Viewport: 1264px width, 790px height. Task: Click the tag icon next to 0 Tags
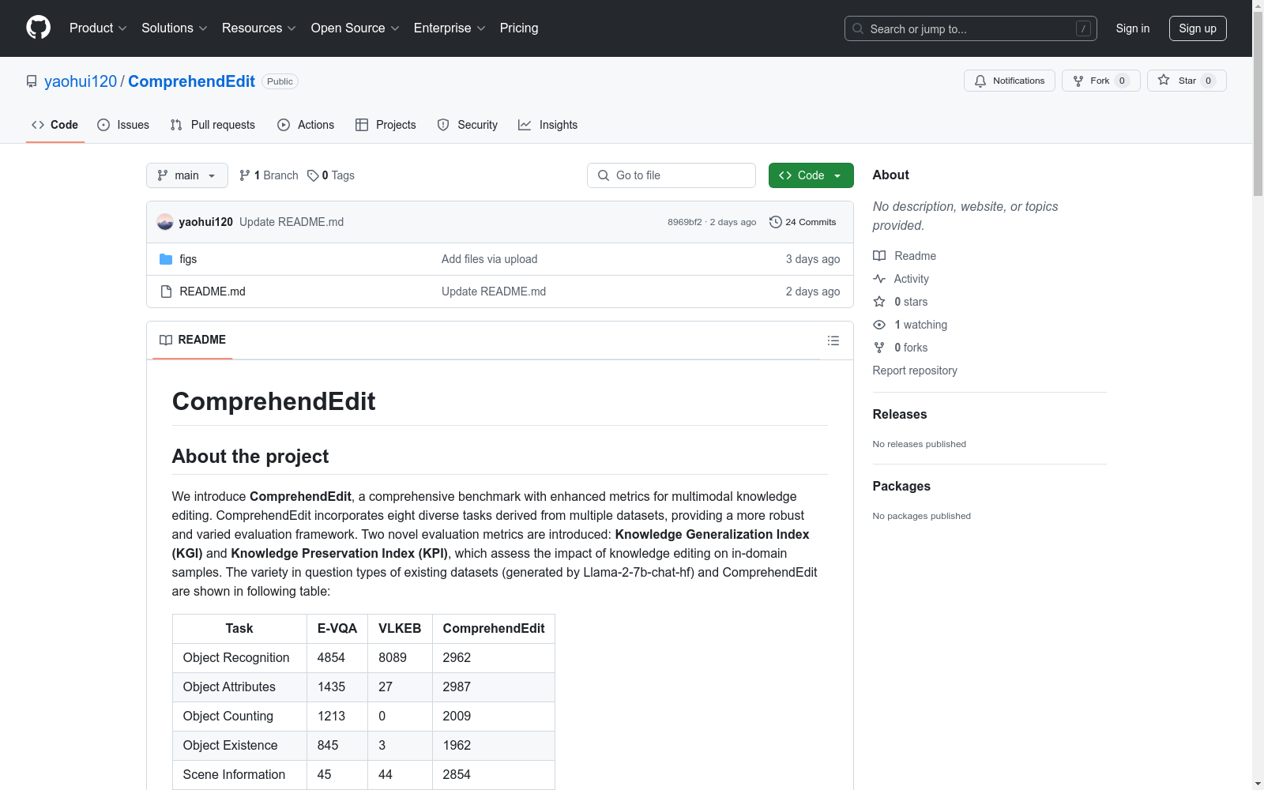(x=313, y=175)
